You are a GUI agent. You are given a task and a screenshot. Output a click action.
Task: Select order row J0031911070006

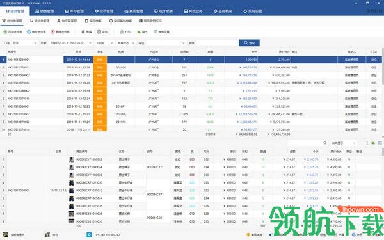(191, 83)
